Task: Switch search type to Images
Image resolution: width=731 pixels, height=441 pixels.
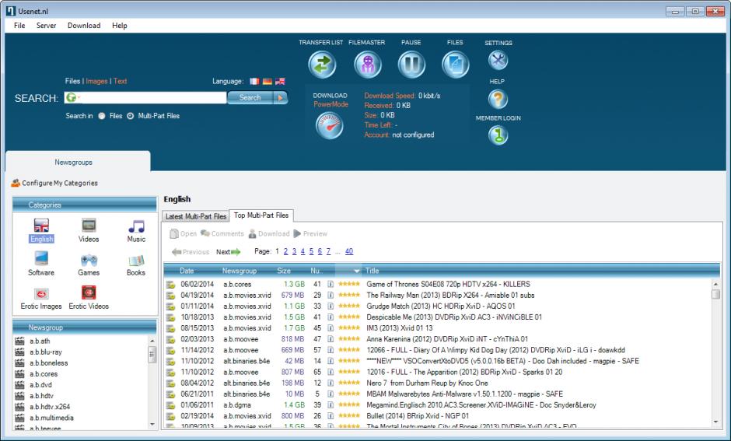Action: tap(96, 81)
